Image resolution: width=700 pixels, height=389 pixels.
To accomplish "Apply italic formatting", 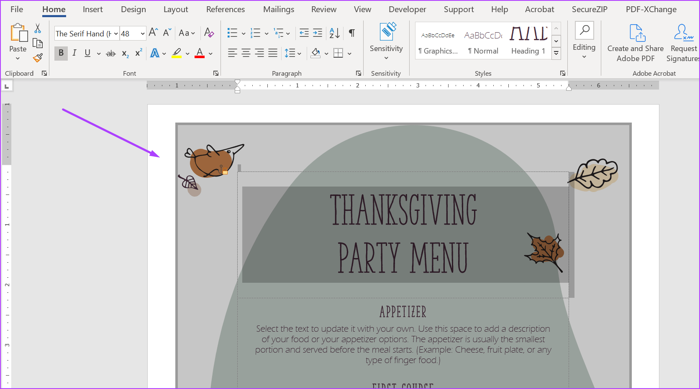I will click(74, 53).
